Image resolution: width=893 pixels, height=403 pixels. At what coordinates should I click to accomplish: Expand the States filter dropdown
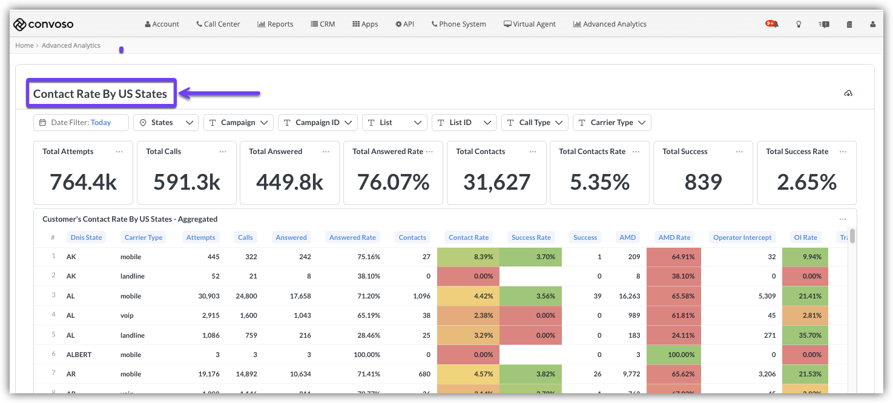(166, 123)
